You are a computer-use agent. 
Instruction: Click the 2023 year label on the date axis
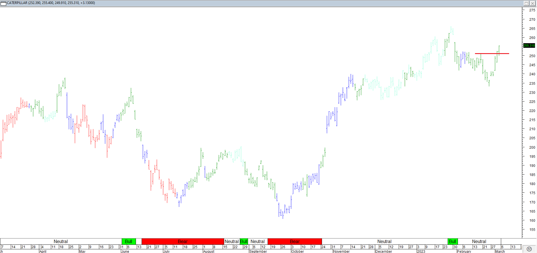tap(421, 251)
